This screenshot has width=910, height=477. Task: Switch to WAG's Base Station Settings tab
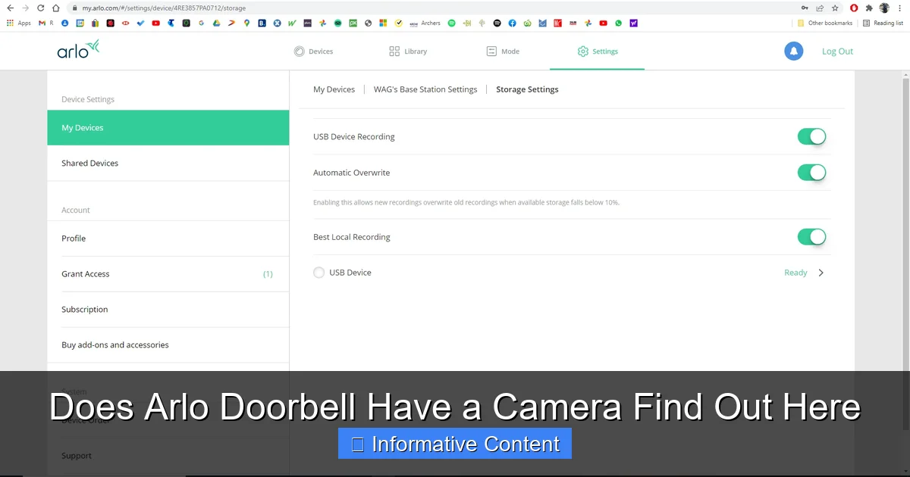[425, 89]
